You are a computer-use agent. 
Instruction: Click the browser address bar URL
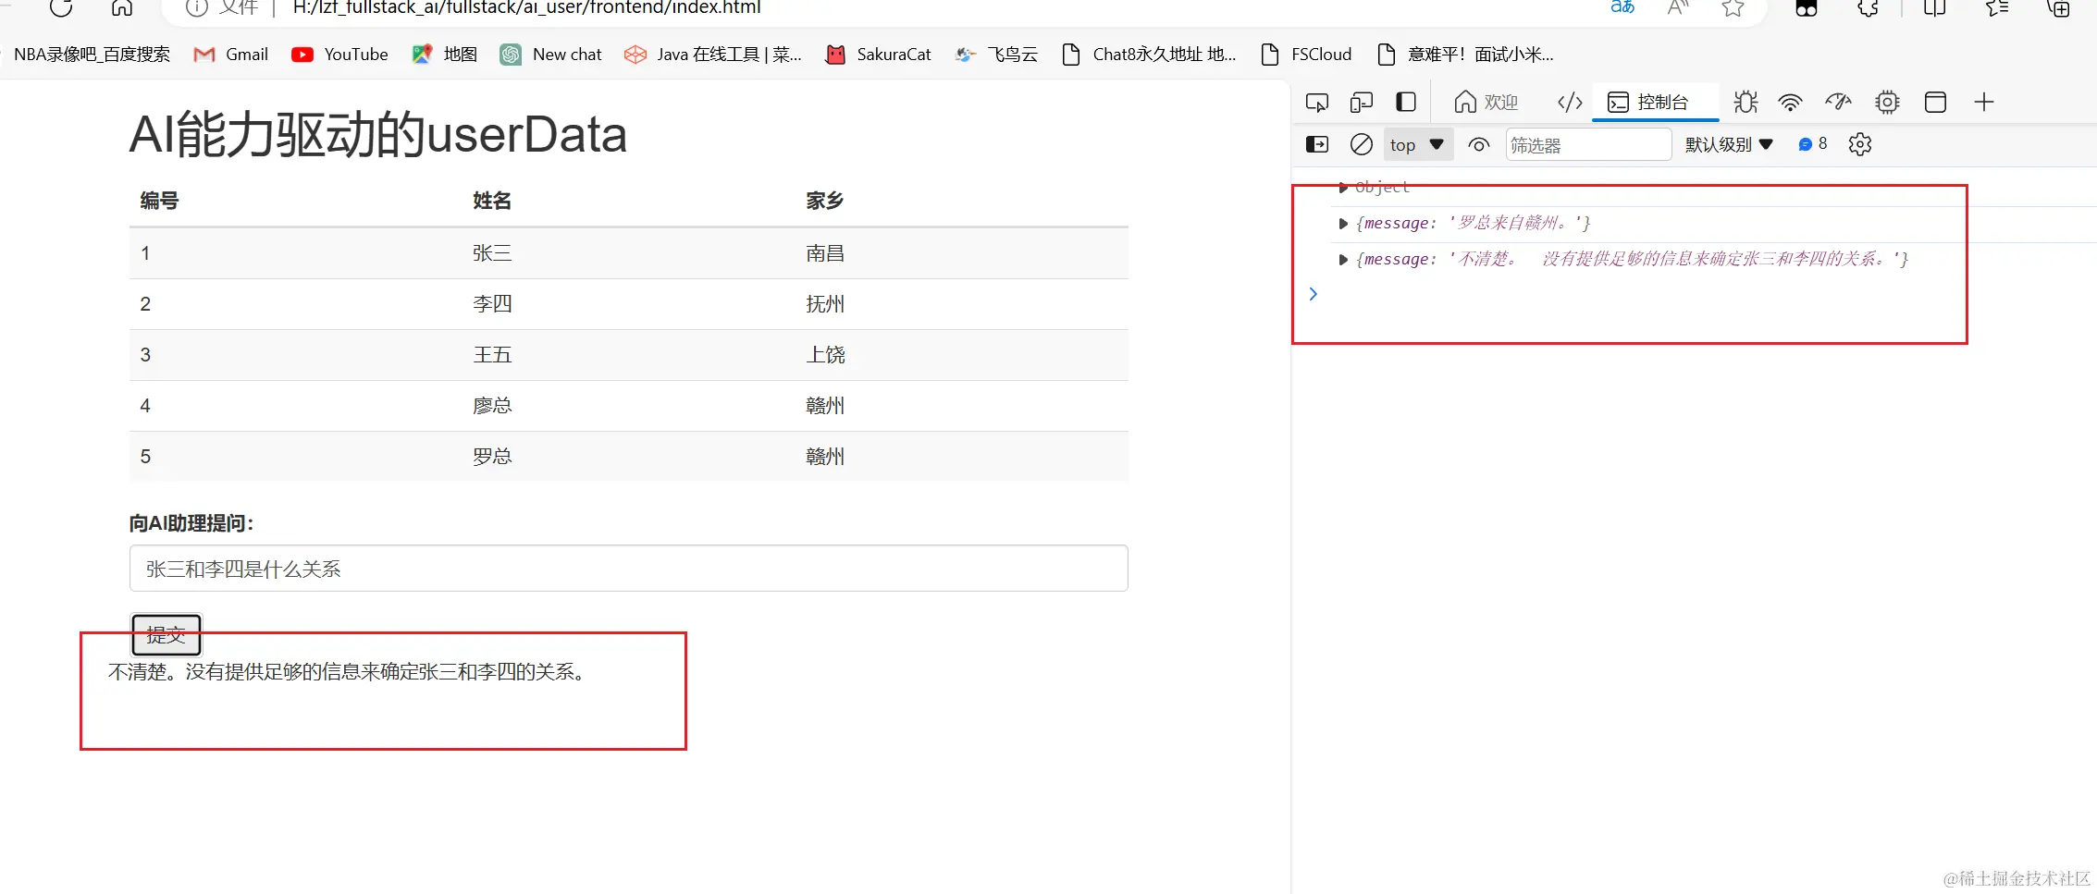(x=526, y=8)
